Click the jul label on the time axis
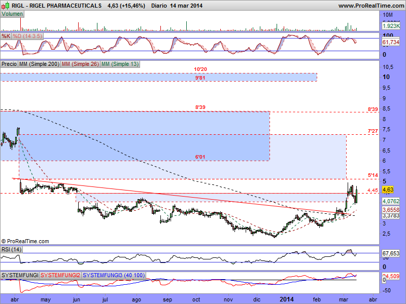 [x=105, y=299]
